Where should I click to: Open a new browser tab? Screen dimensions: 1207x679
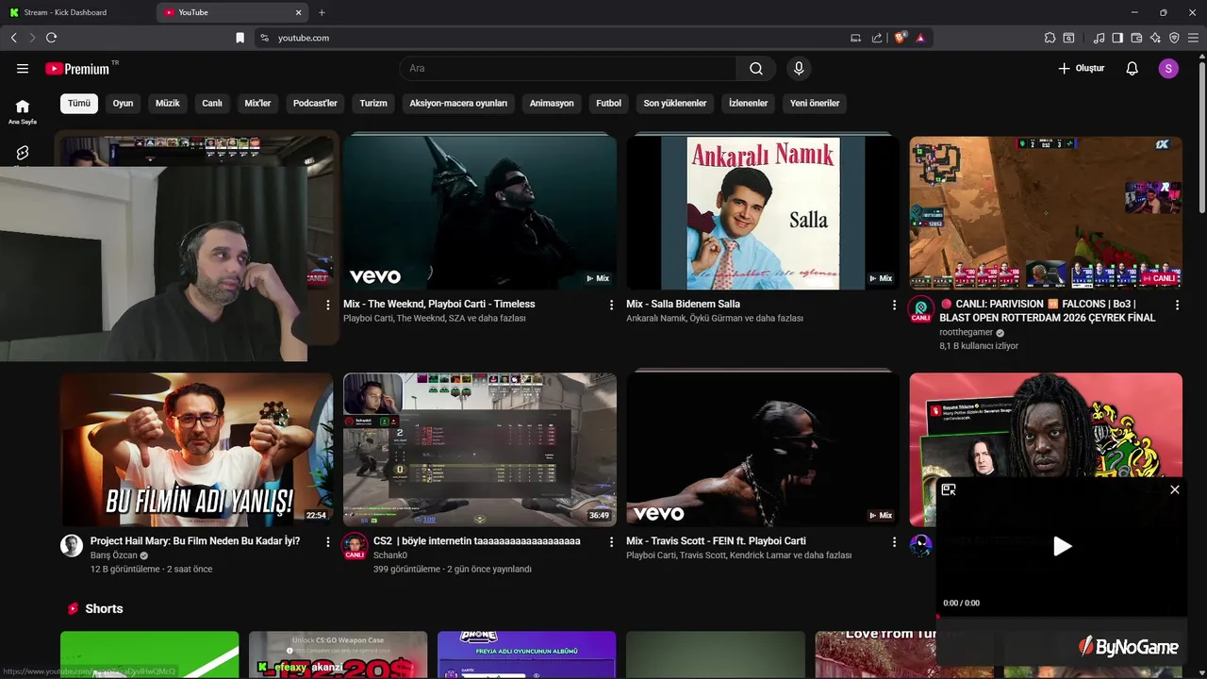point(322,12)
